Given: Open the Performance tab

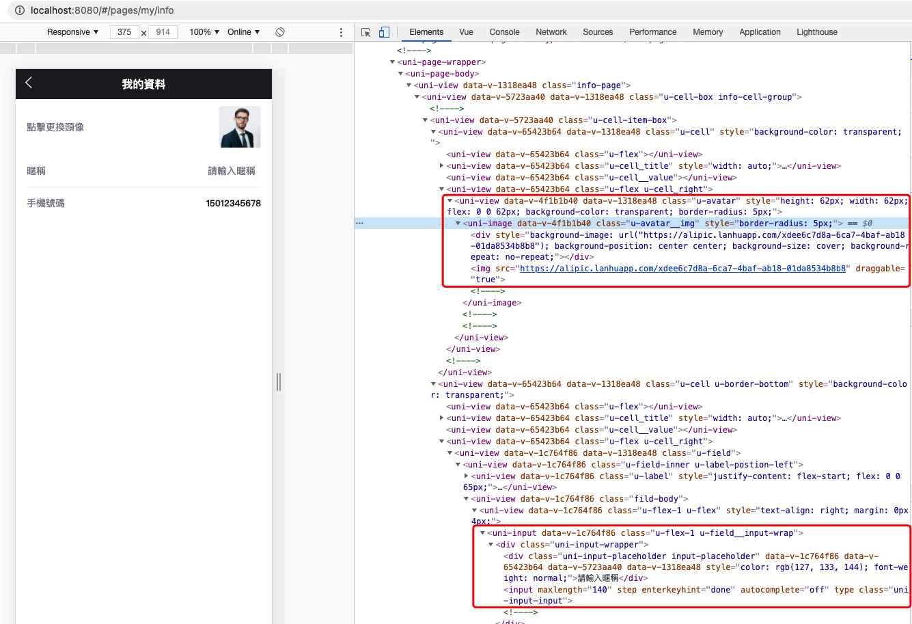Looking at the screenshot, I should [x=653, y=32].
